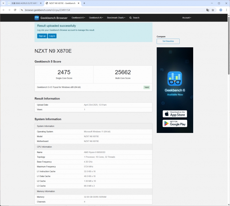This screenshot has height=206, width=230.
Task: Click the multi-core score 25662
Action: point(123,72)
